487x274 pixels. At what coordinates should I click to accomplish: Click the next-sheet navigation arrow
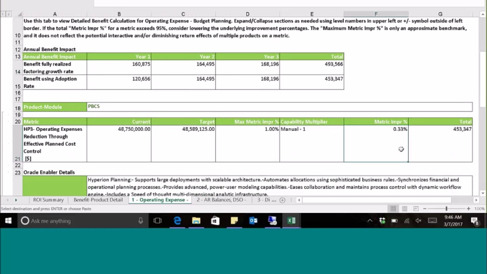(x=16, y=200)
